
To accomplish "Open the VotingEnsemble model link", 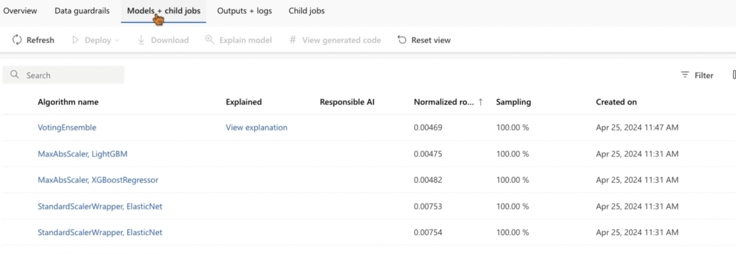I will pyautogui.click(x=67, y=128).
